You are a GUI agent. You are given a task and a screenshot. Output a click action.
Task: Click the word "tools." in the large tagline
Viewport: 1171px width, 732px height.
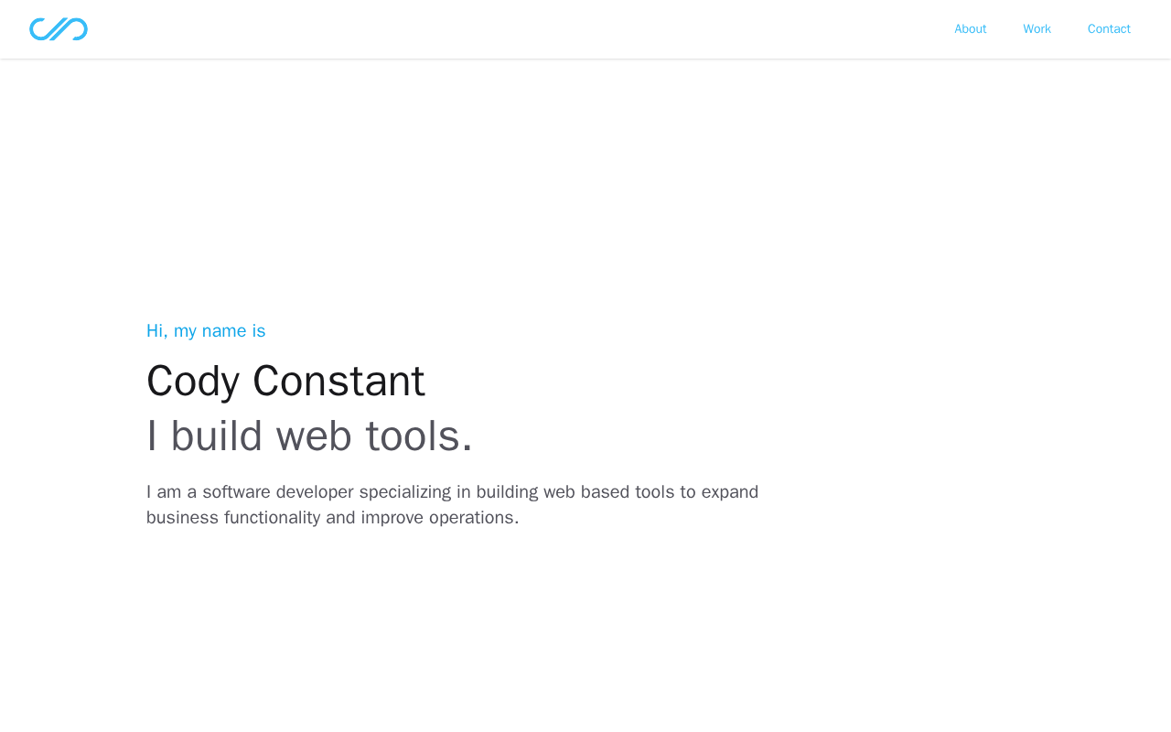point(419,436)
